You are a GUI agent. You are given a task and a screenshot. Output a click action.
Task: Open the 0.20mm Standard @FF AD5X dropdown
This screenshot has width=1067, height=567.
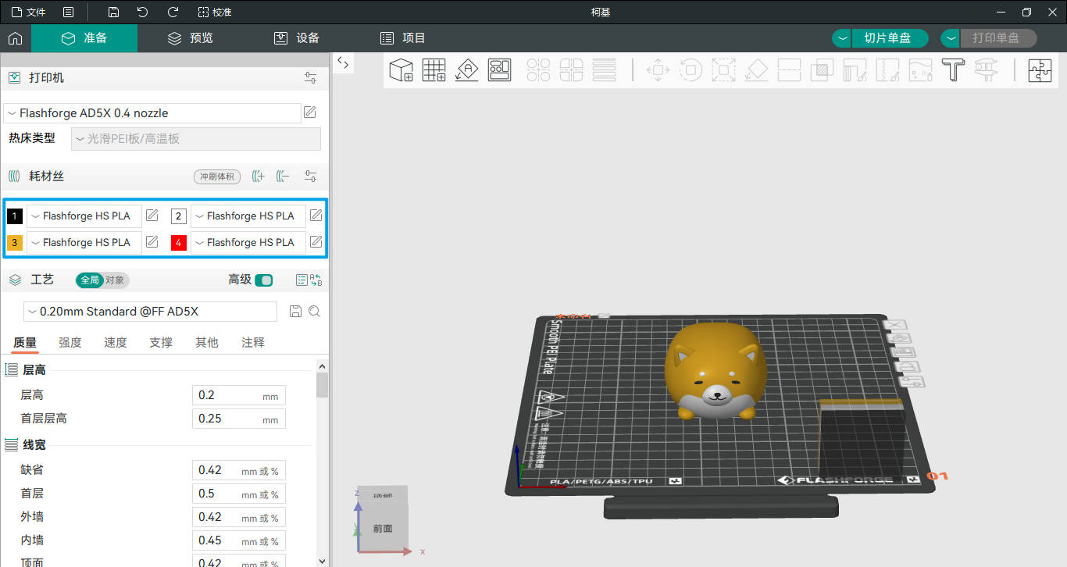coord(150,312)
